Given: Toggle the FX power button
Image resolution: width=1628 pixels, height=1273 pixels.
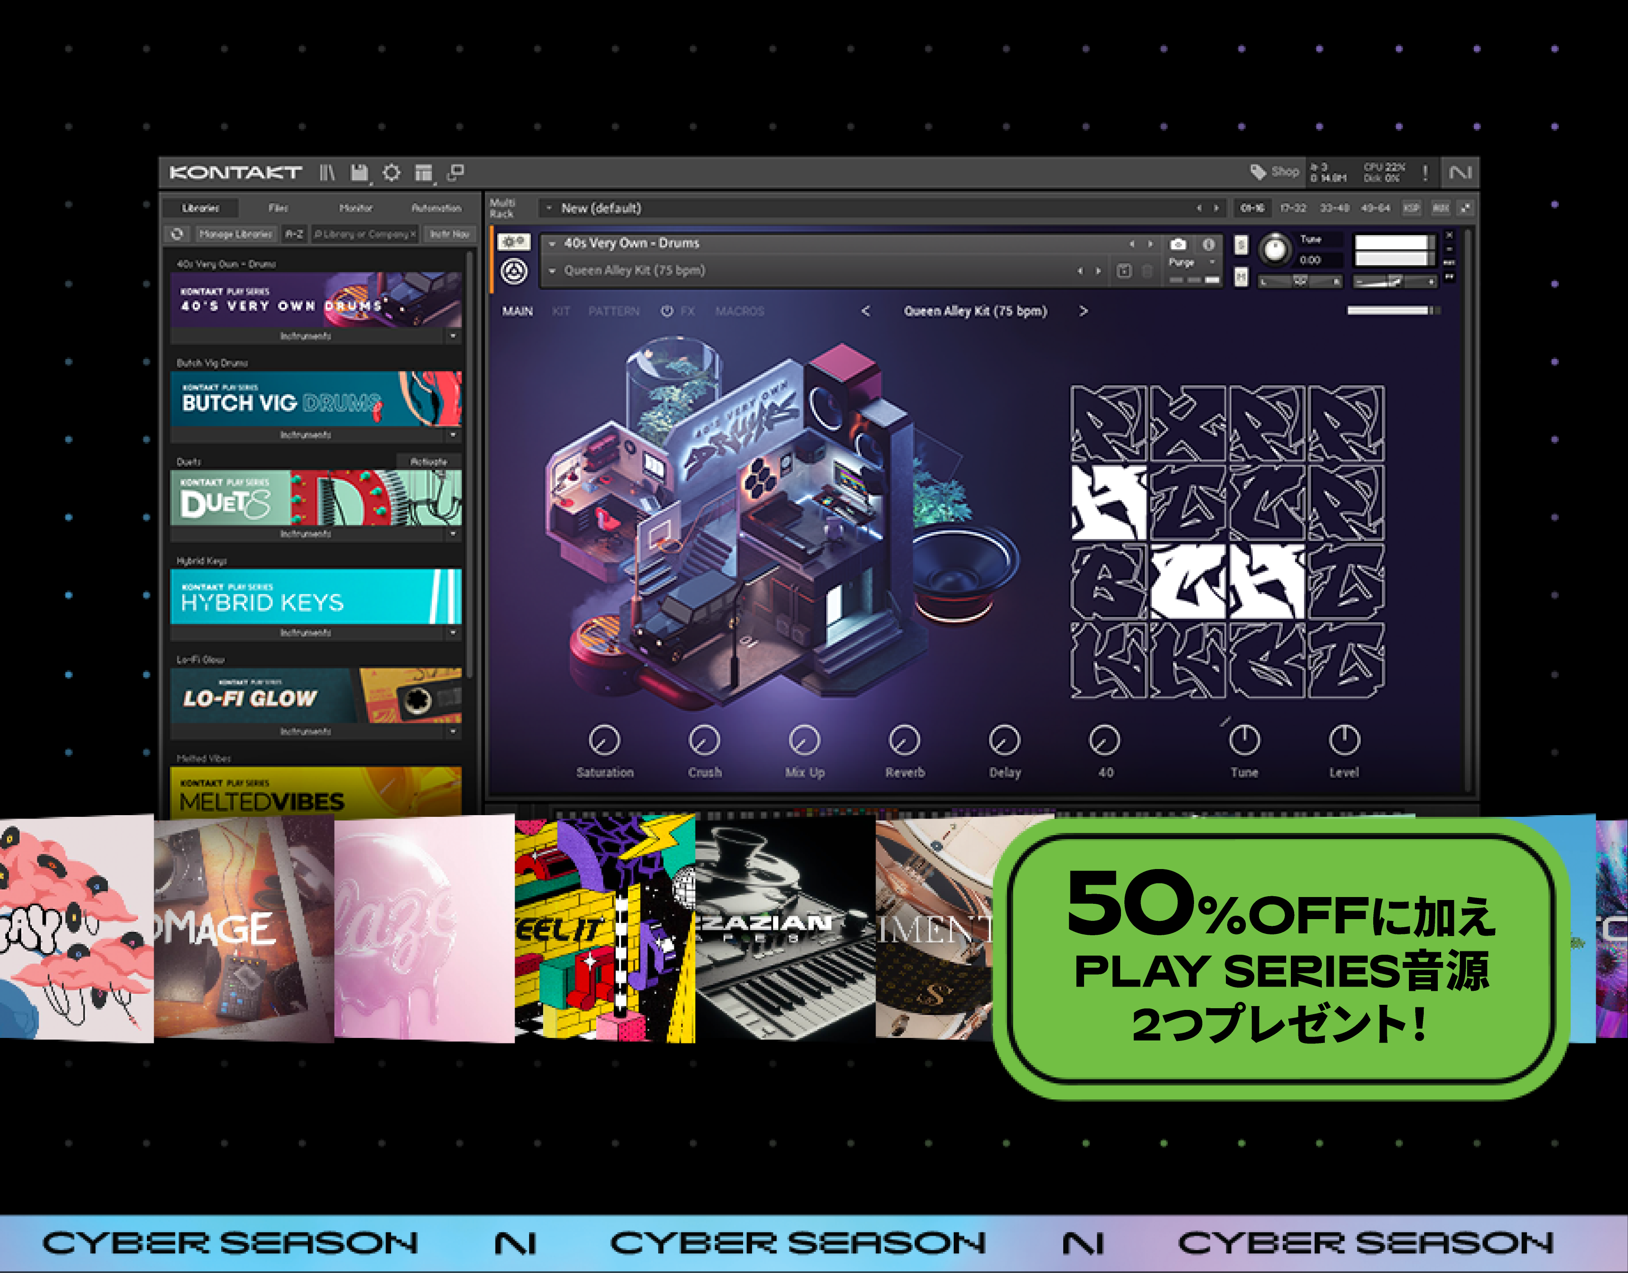Looking at the screenshot, I should (667, 311).
